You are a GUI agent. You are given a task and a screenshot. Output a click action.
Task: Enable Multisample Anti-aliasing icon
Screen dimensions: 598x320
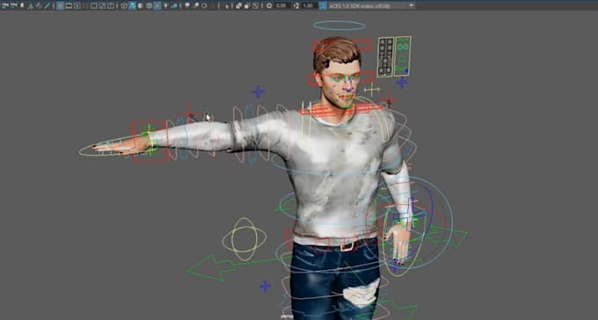pyautogui.click(x=204, y=6)
